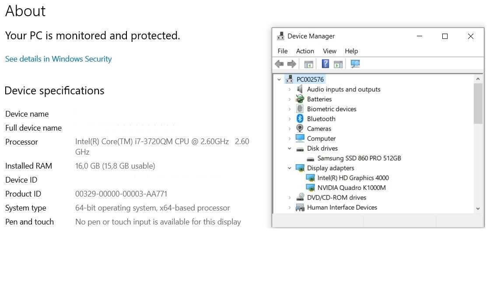Click the Audio inputs and outputs speaker icon
Viewport: 504px width, 283px height.
click(x=300, y=89)
